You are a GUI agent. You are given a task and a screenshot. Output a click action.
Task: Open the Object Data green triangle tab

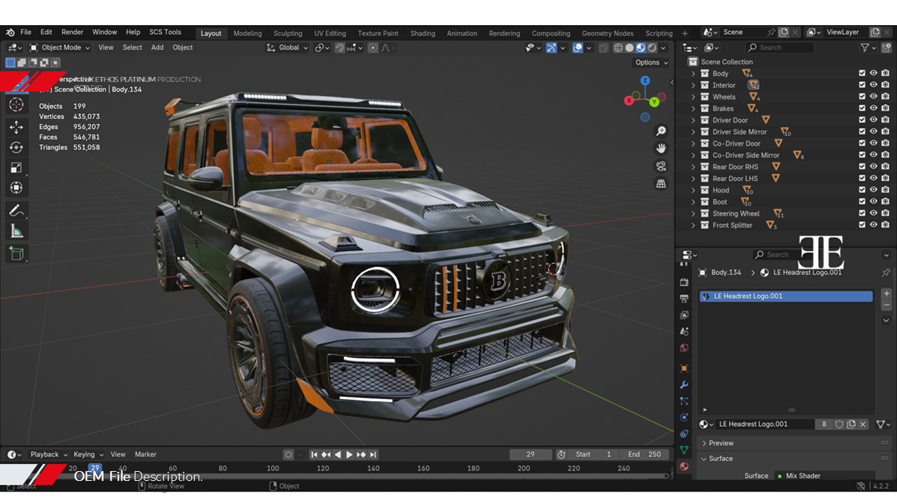click(684, 450)
